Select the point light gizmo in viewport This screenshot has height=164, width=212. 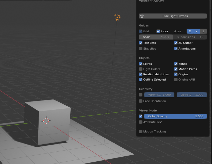pos(117,17)
